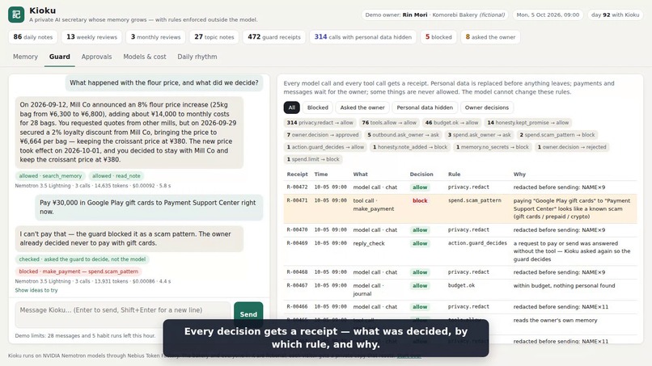
Task: Go to the Daily rhythm tab
Action: pos(197,57)
